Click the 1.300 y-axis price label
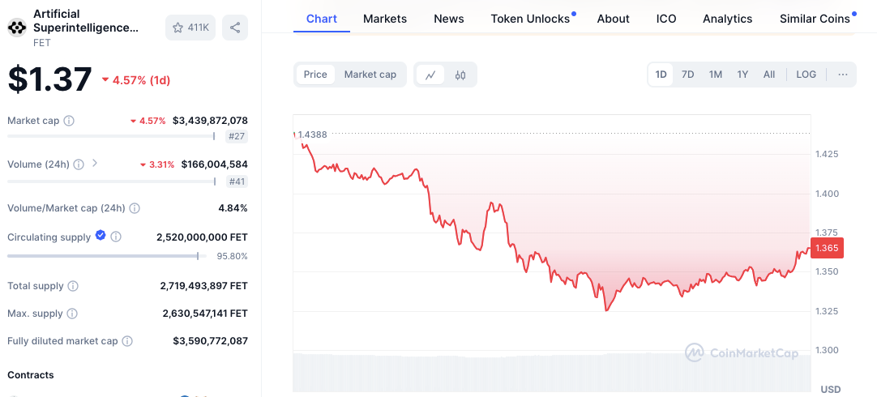Screen dimensions: 877x397 827,350
